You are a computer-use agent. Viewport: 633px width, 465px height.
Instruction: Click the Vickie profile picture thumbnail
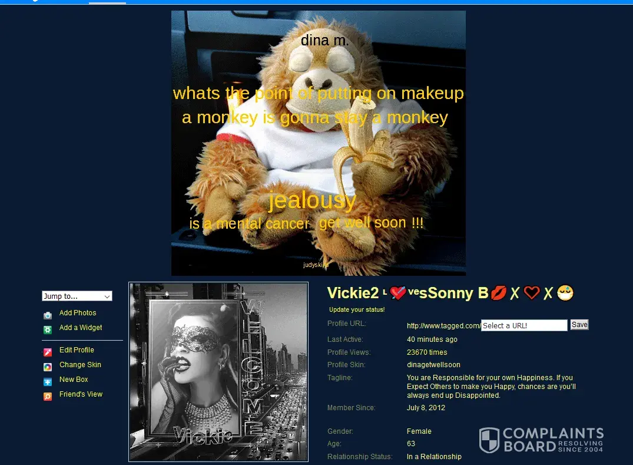pos(218,372)
